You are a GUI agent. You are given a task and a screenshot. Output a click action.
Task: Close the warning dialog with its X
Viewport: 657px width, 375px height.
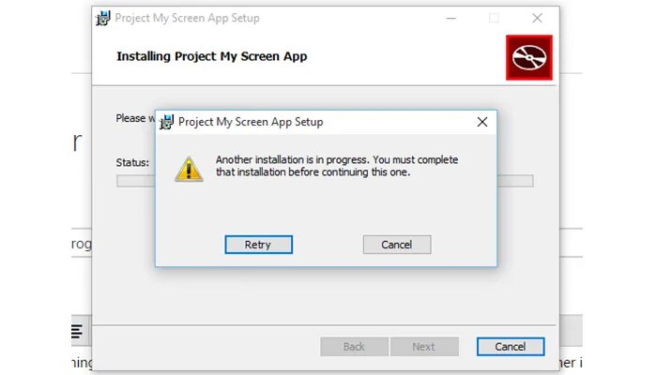click(x=482, y=122)
